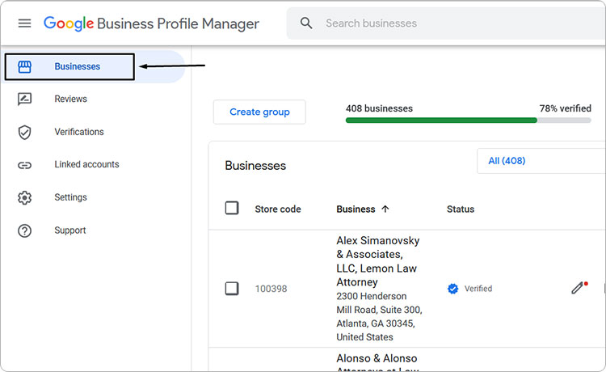Click the blue Verified badge icon
Screen dimensions: 606x372
(452, 289)
